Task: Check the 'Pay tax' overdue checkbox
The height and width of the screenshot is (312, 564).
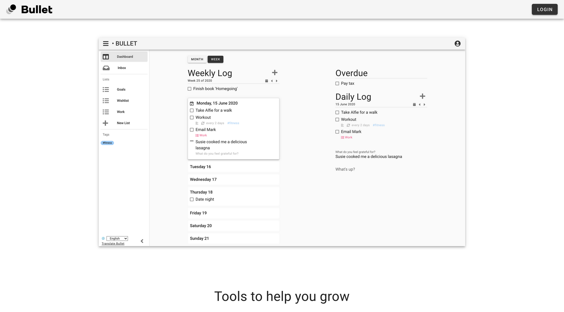Action: tap(337, 83)
